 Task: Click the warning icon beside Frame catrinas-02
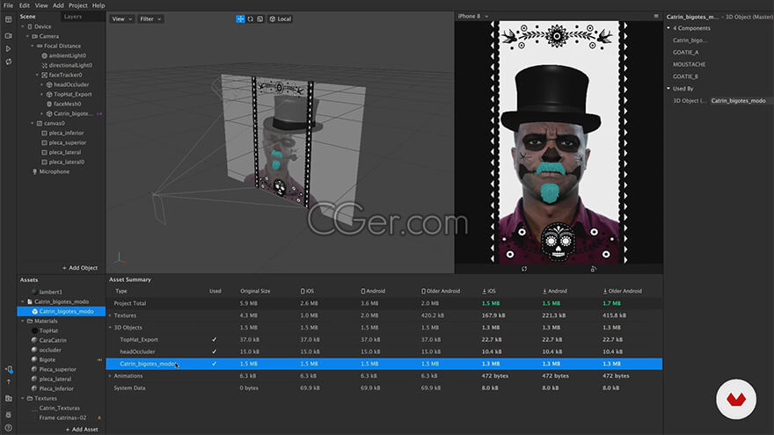(99, 417)
